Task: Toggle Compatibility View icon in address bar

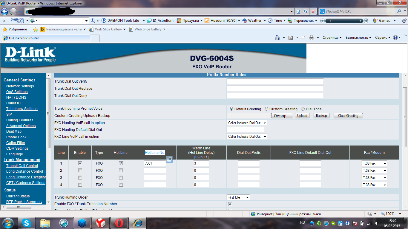Action: point(298,12)
